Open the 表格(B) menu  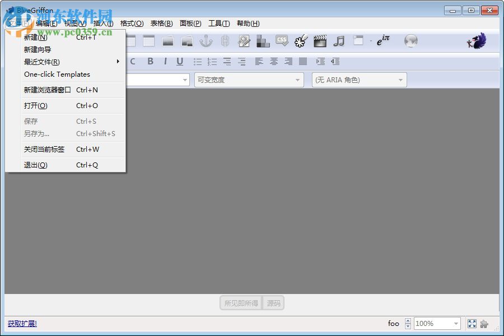tap(162, 24)
